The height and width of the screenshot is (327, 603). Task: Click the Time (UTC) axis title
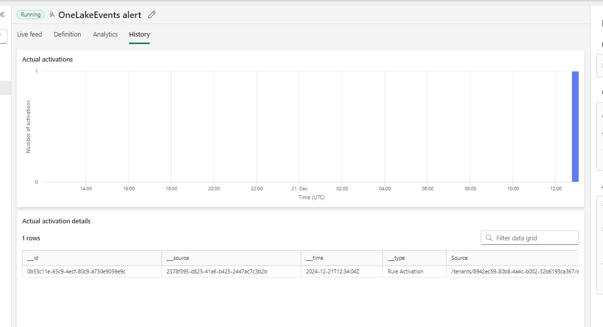(x=312, y=197)
